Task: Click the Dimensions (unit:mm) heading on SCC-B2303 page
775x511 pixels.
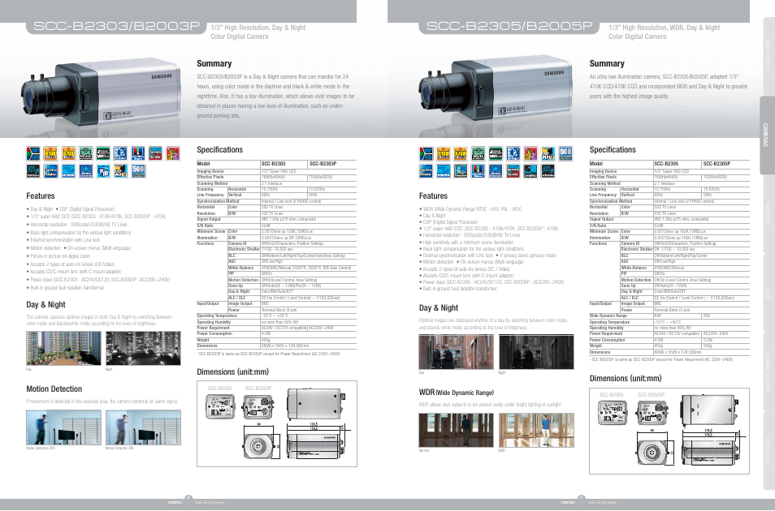Action: 233,371
